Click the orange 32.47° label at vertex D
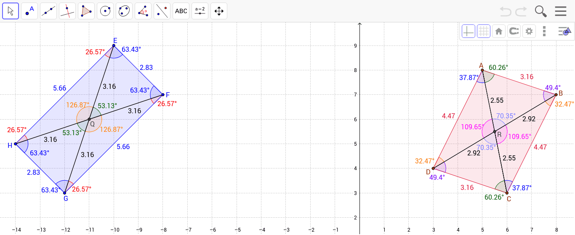This screenshot has width=575, height=235. (424, 161)
